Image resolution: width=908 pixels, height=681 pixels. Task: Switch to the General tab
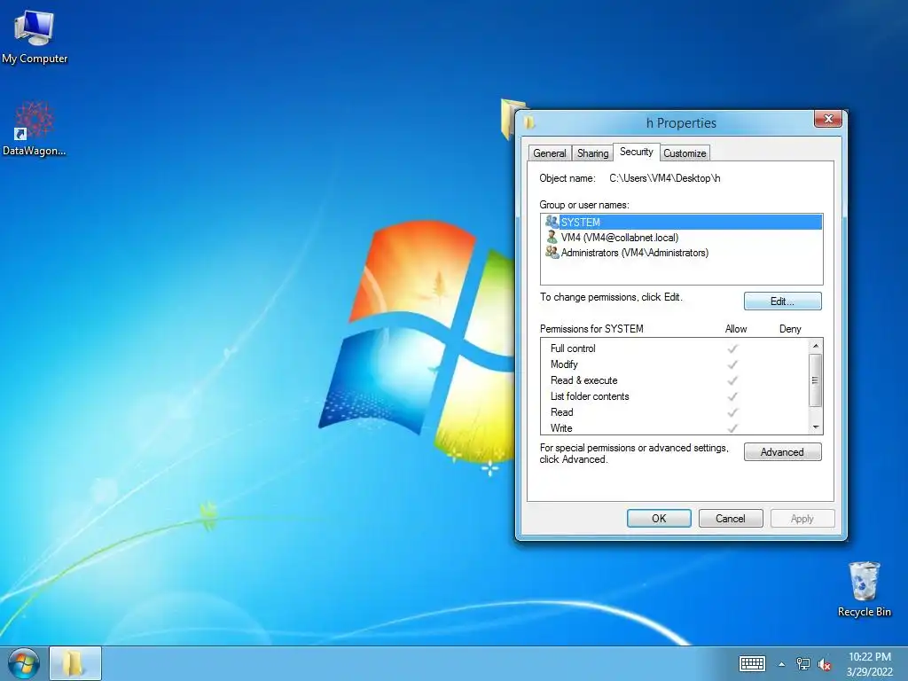click(550, 153)
